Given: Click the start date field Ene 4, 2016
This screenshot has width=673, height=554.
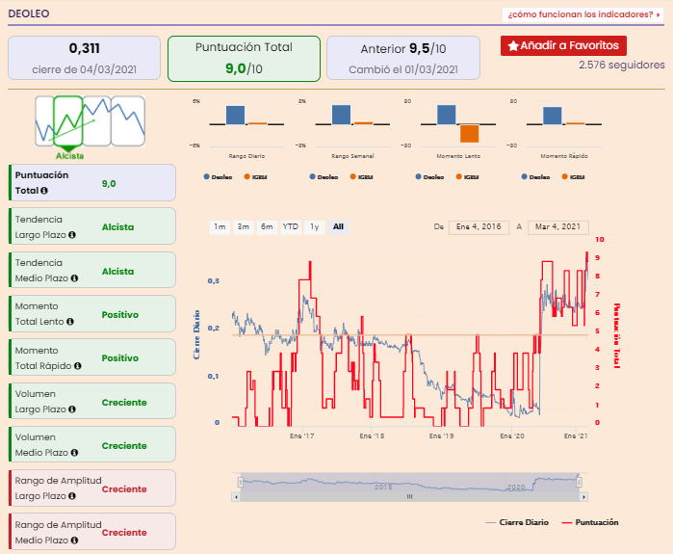Looking at the screenshot, I should pos(479,227).
